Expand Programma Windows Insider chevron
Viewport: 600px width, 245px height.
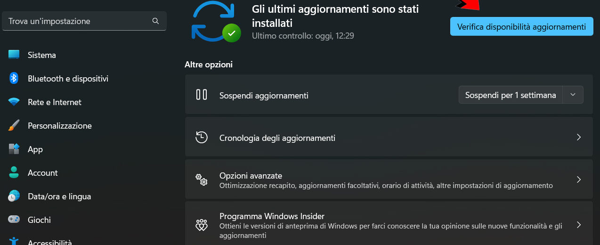pos(579,225)
